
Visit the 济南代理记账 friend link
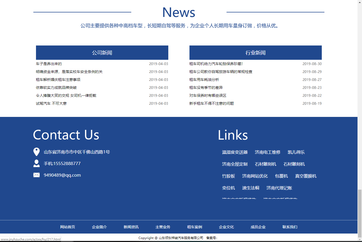click(279, 188)
